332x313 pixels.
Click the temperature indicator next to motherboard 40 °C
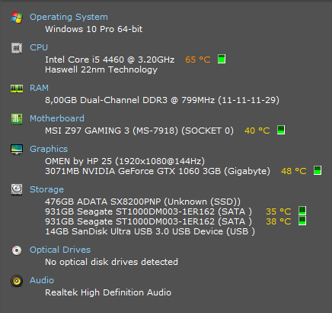(281, 130)
